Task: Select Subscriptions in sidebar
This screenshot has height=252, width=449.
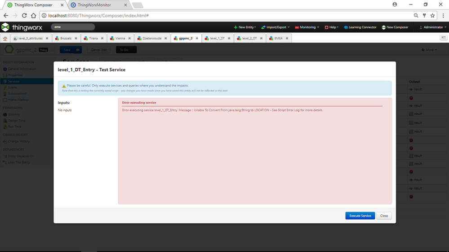Action: [17, 93]
